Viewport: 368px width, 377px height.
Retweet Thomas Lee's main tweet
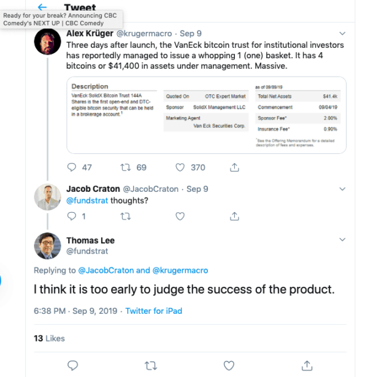pos(150,365)
